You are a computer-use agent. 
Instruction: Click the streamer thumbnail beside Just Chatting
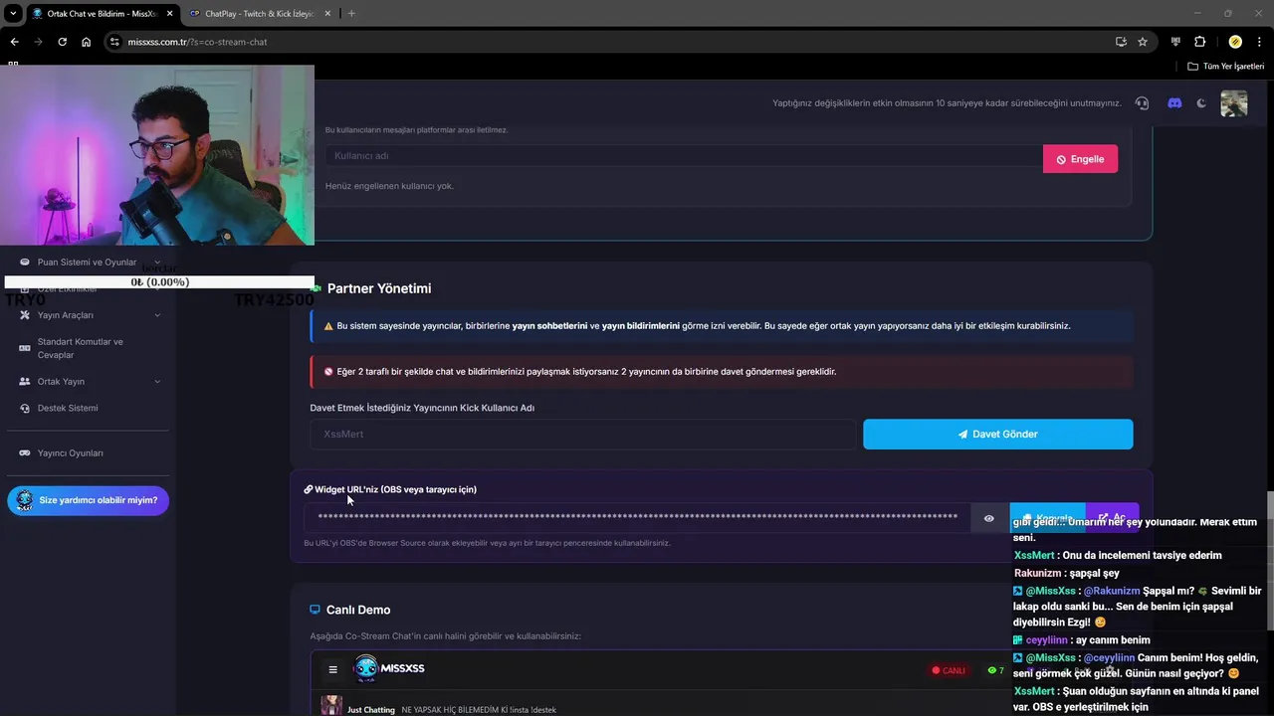coord(331,706)
